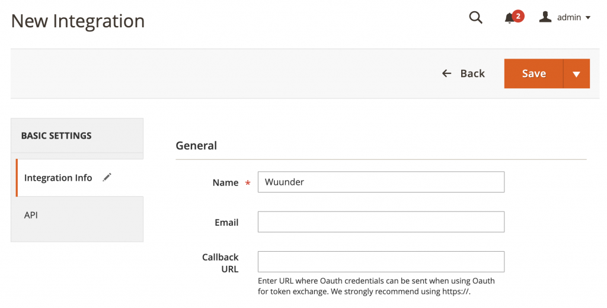Open the search magnifier icon
The image size is (607, 308).
475,17
